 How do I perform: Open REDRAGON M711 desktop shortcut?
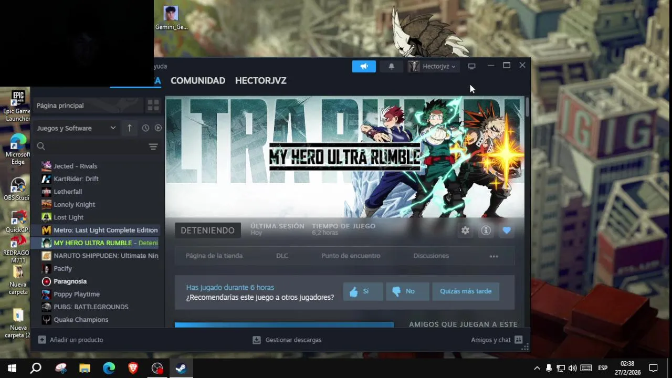[x=18, y=249]
